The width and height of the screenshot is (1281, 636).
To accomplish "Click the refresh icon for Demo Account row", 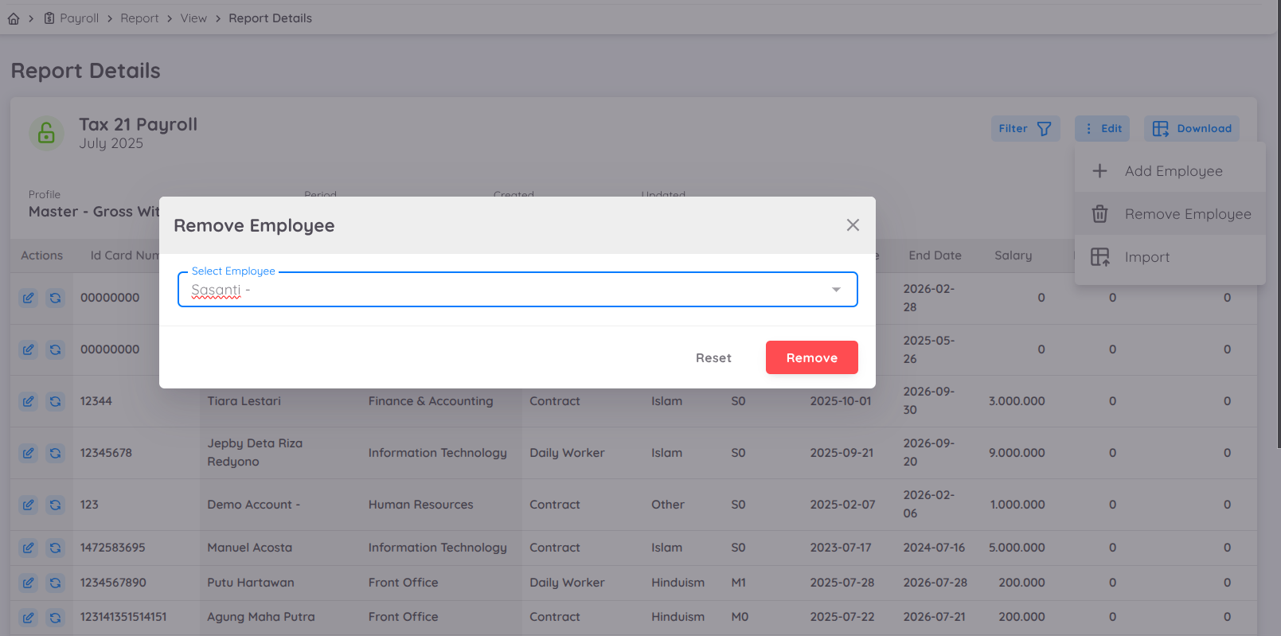I will click(55, 505).
